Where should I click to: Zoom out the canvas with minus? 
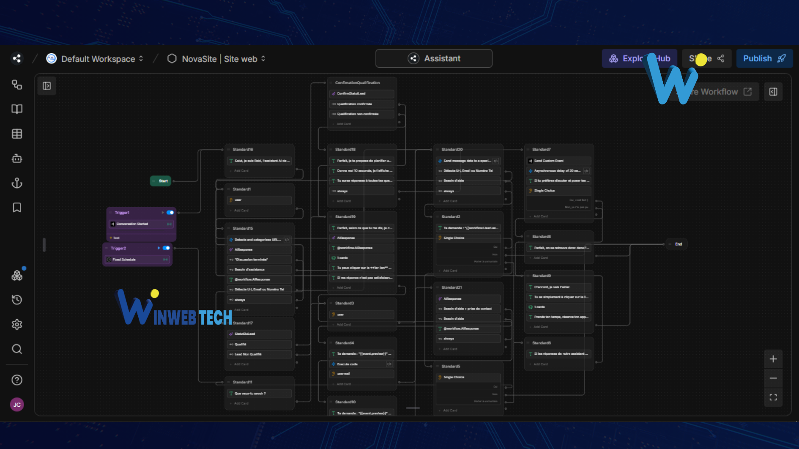tap(773, 378)
